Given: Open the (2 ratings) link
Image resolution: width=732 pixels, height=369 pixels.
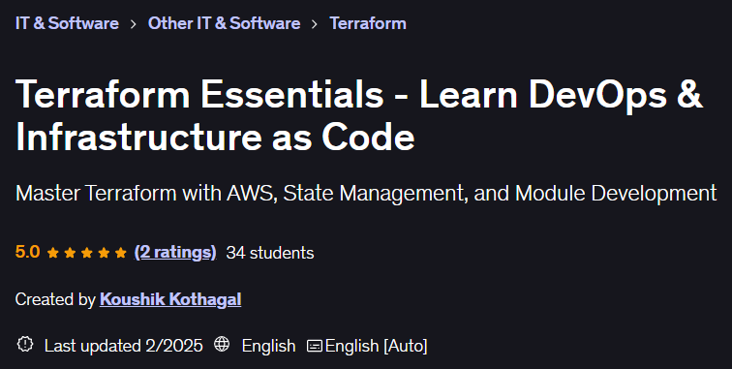Looking at the screenshot, I should click(x=175, y=253).
